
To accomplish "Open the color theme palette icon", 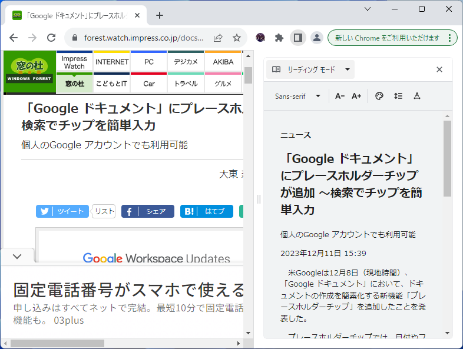I will coord(379,96).
